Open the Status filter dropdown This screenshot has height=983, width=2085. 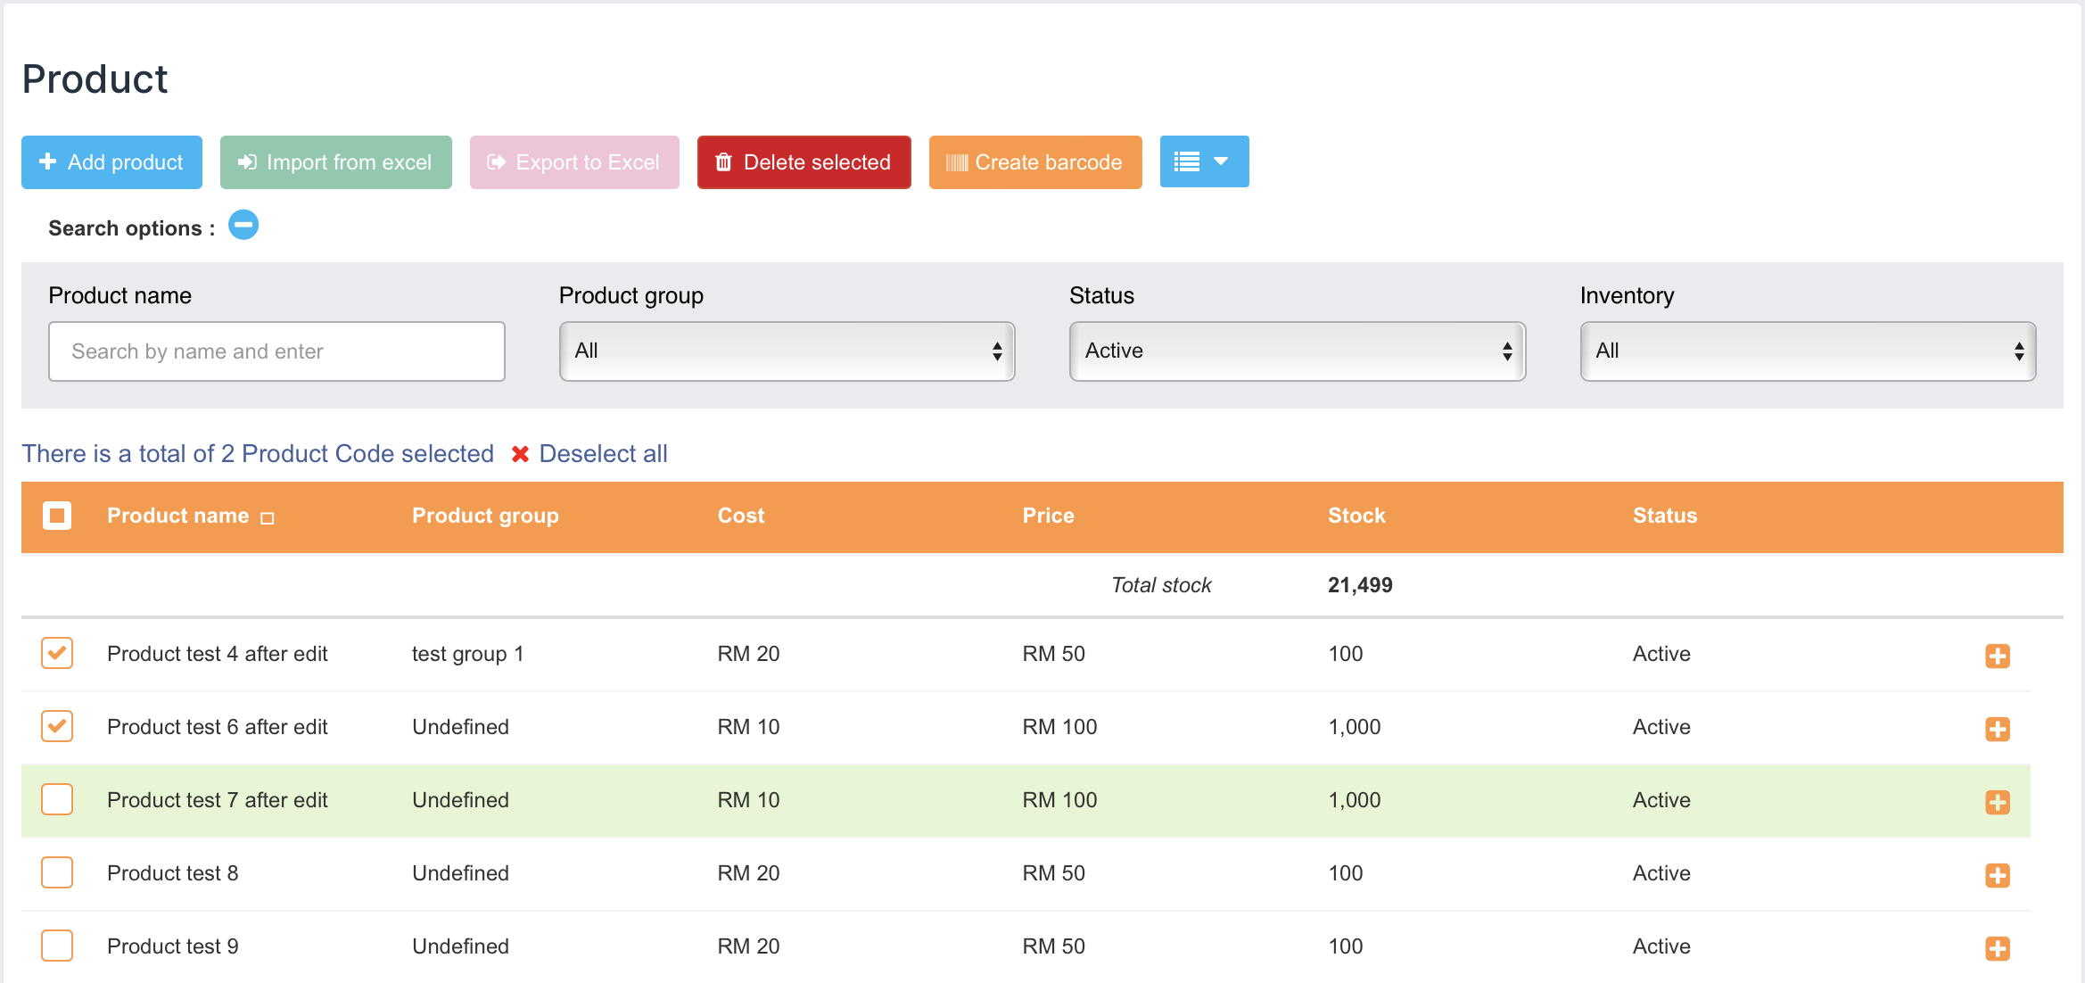pos(1297,351)
